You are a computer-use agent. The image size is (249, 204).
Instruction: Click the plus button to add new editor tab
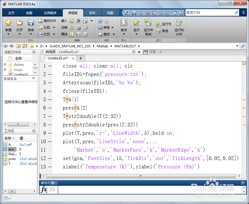point(81,58)
